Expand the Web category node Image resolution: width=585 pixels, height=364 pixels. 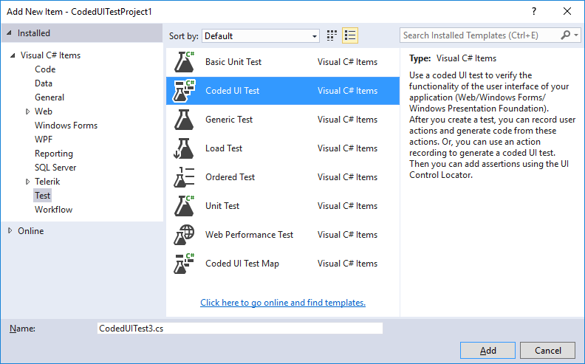point(27,111)
